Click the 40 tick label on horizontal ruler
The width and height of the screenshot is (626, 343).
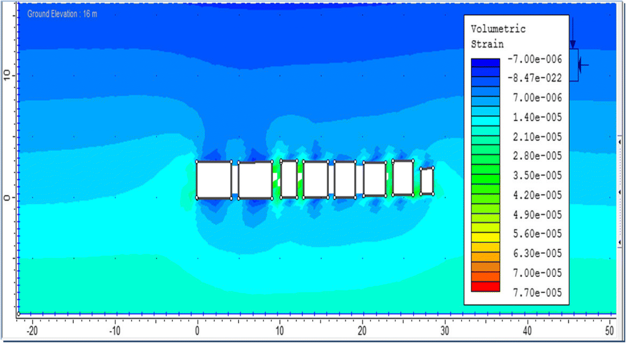pos(528,331)
